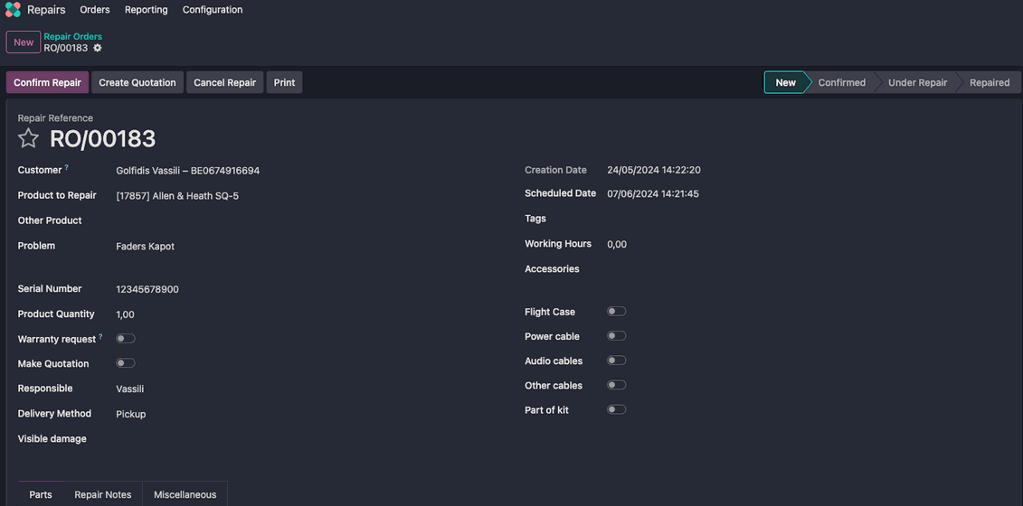
Task: Click the Customer field help question mark
Action: pos(67,167)
